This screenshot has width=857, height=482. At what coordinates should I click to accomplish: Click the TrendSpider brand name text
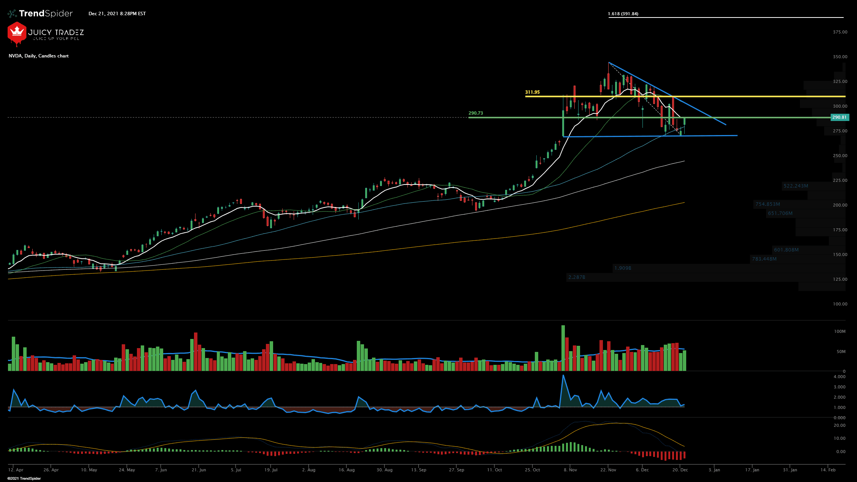tap(46, 14)
